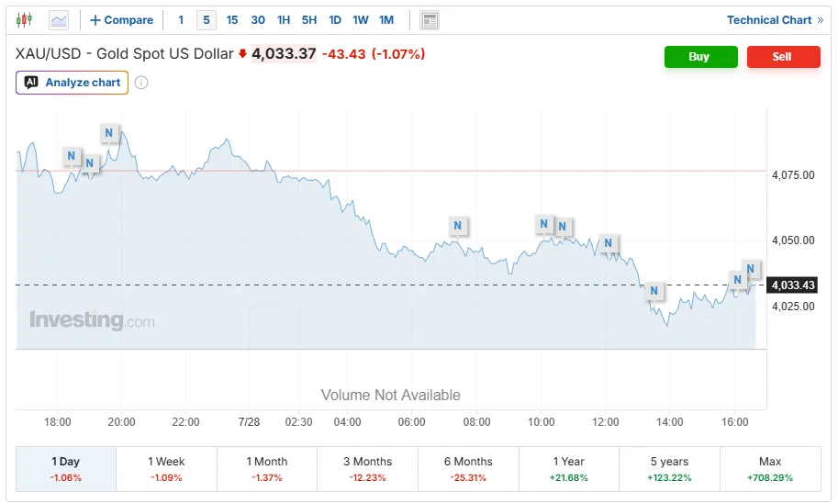Open the news marker near 20:00 peak
838x503 pixels.
[x=109, y=132]
